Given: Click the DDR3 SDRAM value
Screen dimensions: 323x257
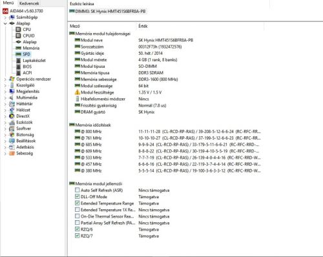Looking at the screenshot, I should click(151, 73).
